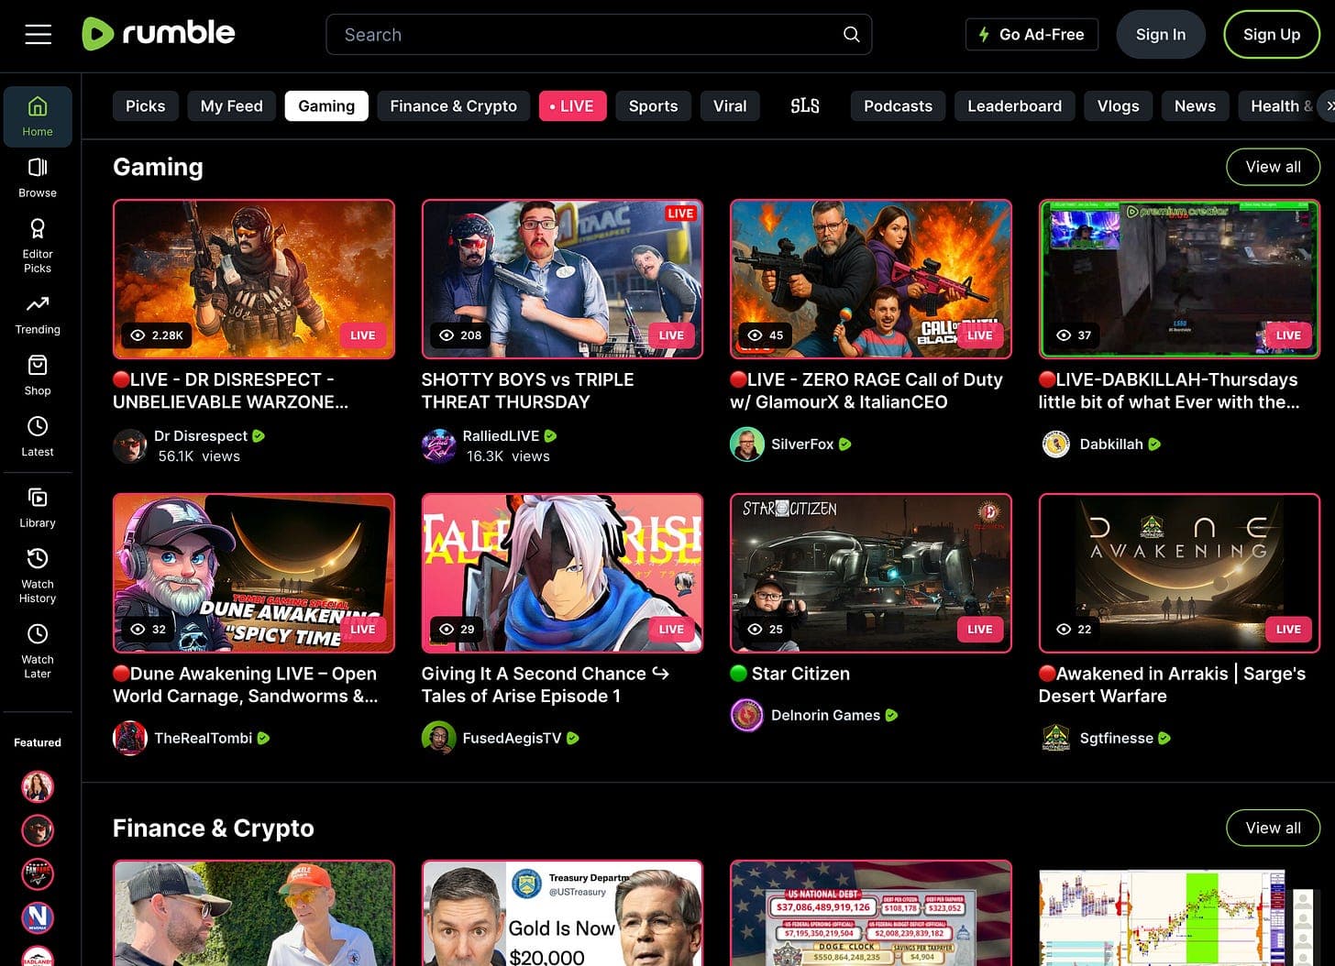Screen dimensions: 1335x966
Task: Select the Viral category tab
Action: click(730, 106)
